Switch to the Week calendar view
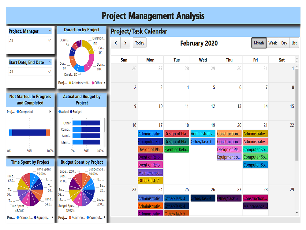 point(273,43)
